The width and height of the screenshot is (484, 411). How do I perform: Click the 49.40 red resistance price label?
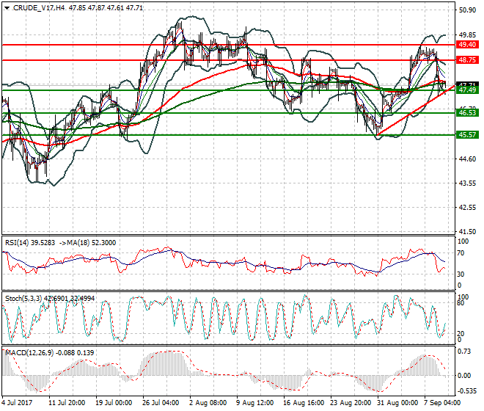(x=467, y=45)
